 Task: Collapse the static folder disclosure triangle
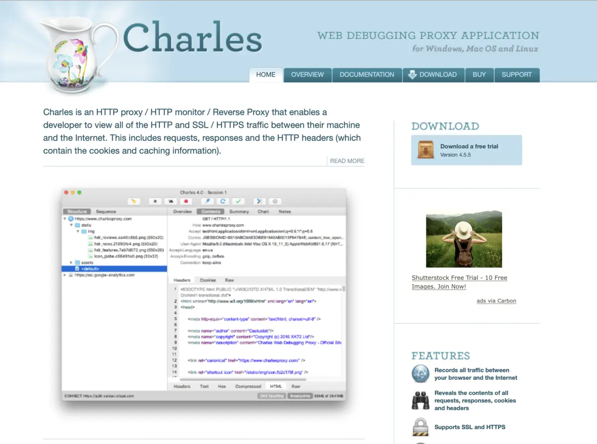71,225
